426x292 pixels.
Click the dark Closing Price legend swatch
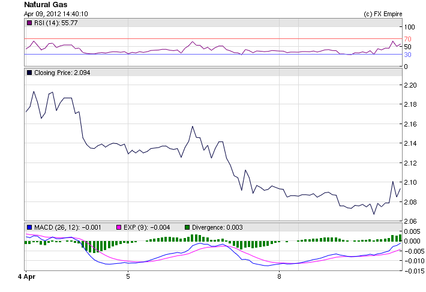tap(29, 73)
